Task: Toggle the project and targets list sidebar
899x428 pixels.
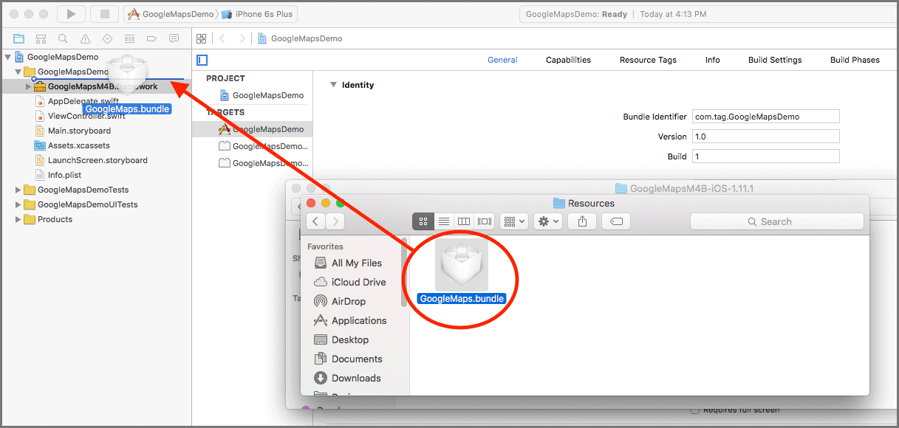Action: pyautogui.click(x=202, y=60)
